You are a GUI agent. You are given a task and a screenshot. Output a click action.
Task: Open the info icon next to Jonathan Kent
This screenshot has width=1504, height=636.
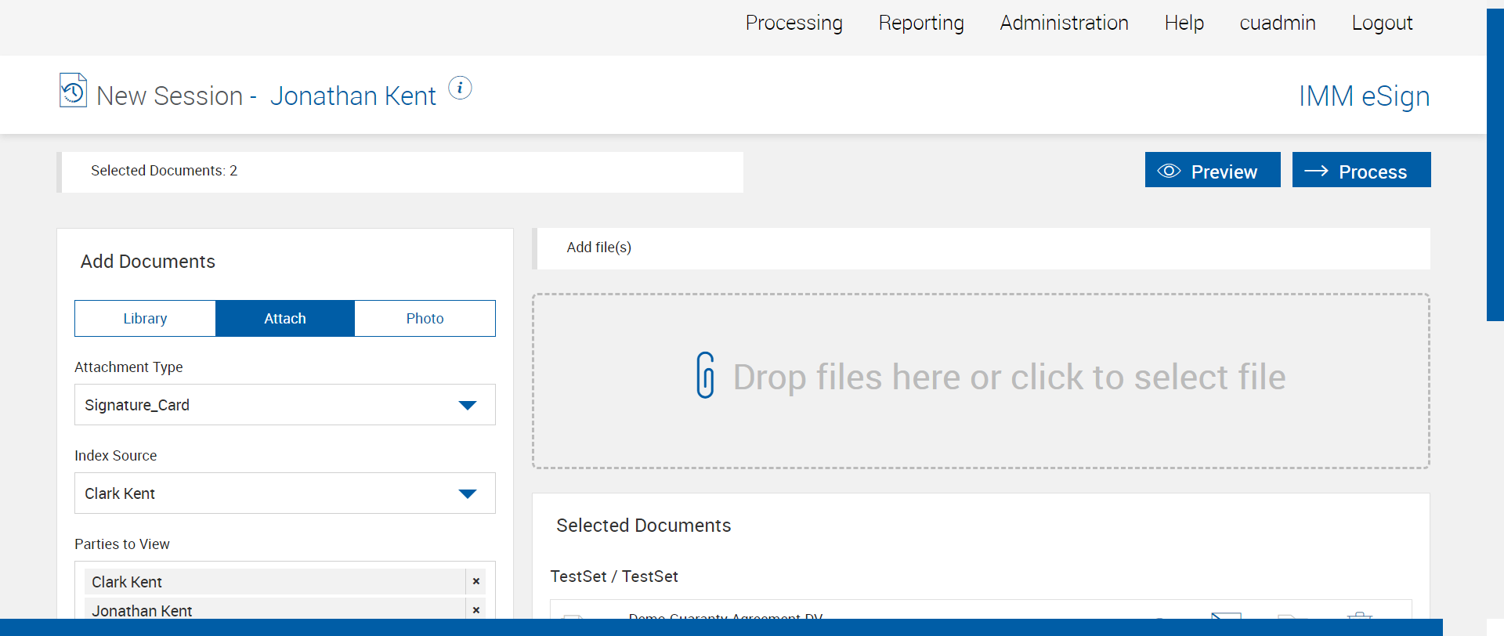(x=460, y=88)
